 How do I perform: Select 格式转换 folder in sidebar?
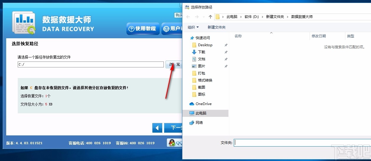pyautogui.click(x=205, y=80)
